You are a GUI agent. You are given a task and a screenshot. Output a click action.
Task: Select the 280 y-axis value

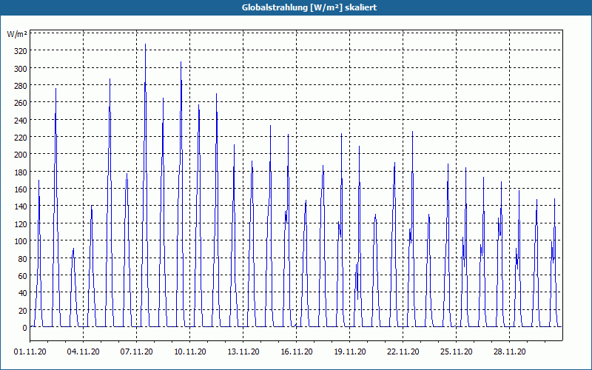click(21, 86)
